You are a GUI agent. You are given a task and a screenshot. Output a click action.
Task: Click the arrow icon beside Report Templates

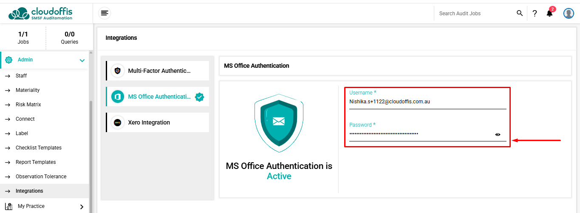pos(7,163)
